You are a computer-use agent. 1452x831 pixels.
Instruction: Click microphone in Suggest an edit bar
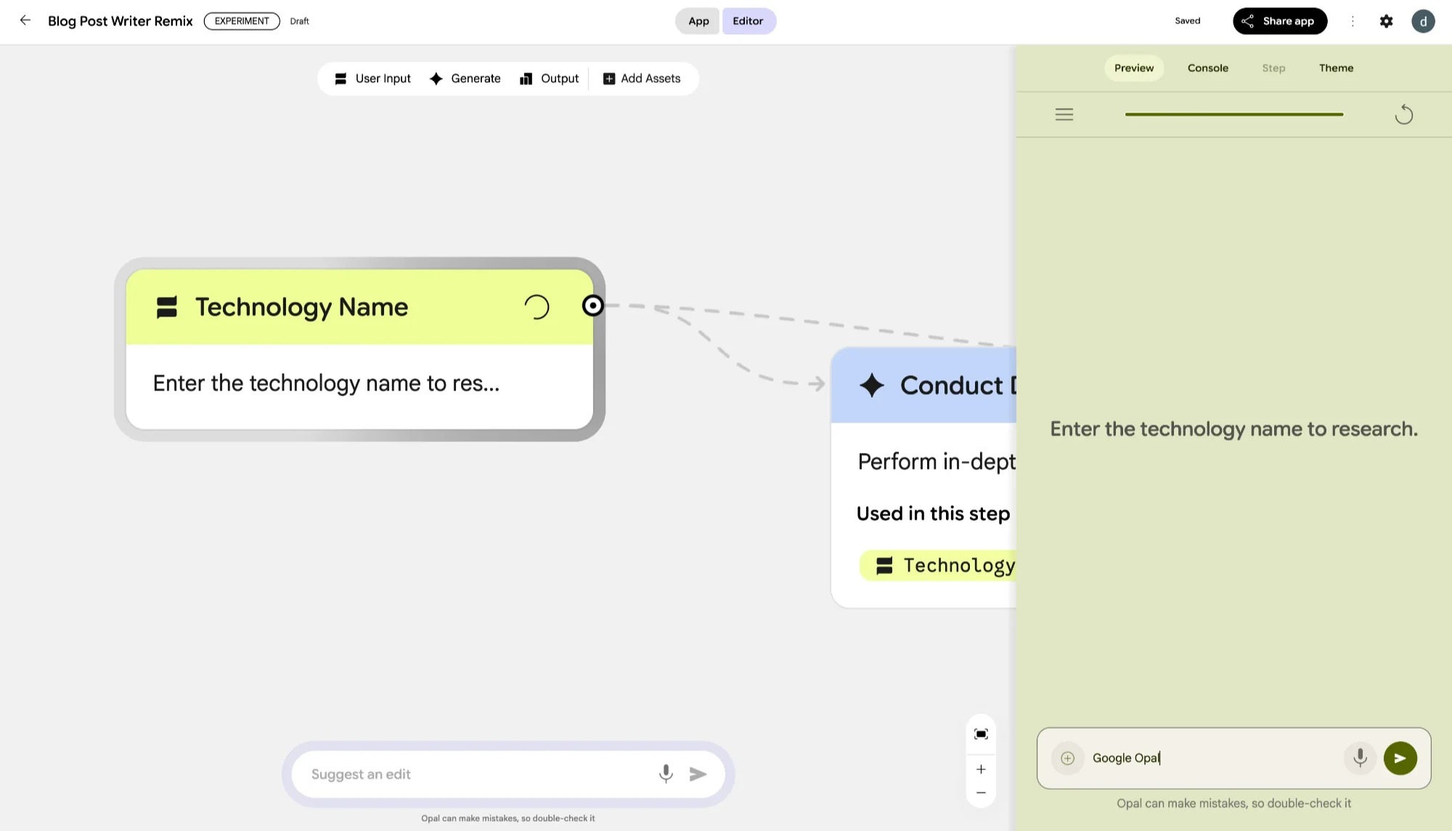[665, 774]
